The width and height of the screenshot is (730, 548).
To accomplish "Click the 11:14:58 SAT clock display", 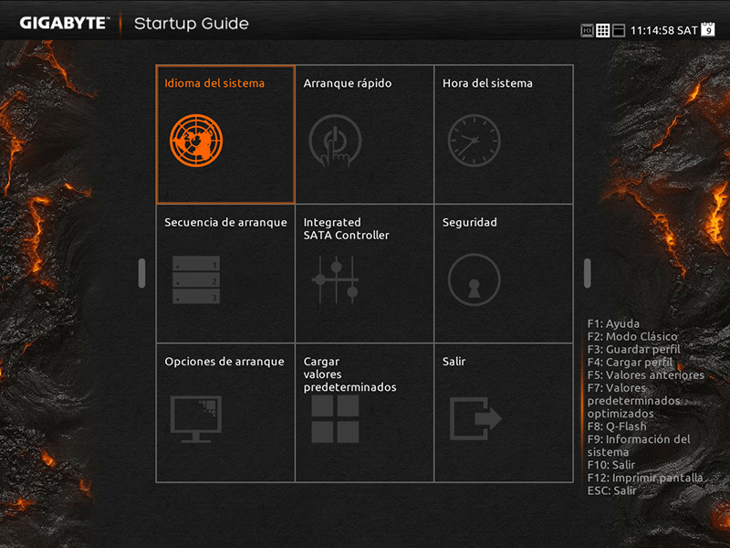I will point(664,31).
